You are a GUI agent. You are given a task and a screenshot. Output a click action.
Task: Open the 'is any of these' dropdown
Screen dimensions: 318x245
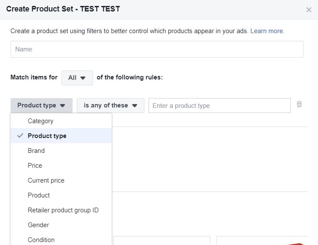pos(110,105)
